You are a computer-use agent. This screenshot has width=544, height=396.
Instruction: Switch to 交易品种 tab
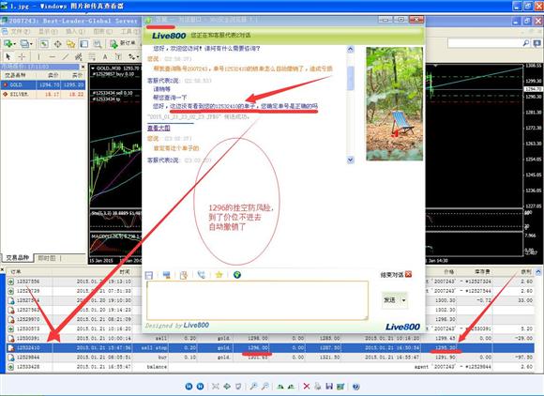coord(17,258)
